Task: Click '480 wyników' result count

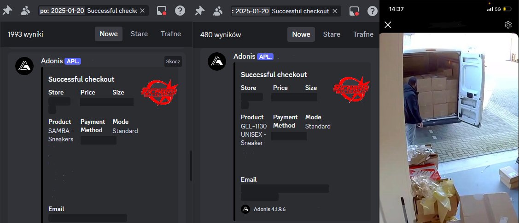Action: coord(221,34)
